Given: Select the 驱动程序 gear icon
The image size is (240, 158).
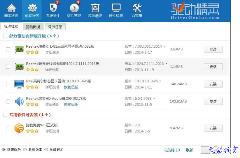Looking at the screenshot, I should tap(32, 8).
